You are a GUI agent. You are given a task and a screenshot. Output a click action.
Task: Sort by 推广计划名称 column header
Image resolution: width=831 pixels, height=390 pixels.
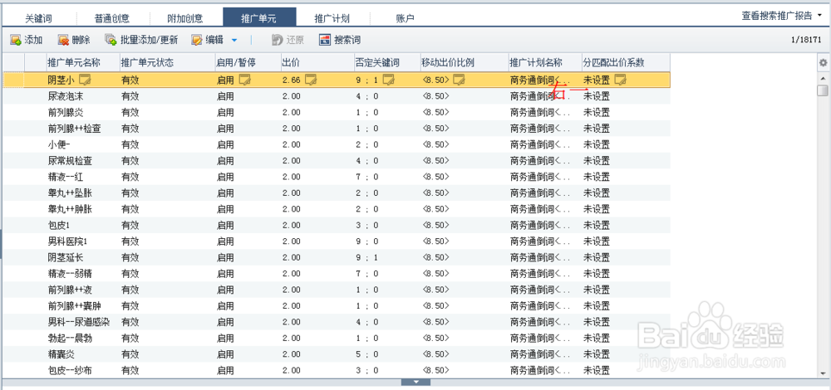coord(544,62)
